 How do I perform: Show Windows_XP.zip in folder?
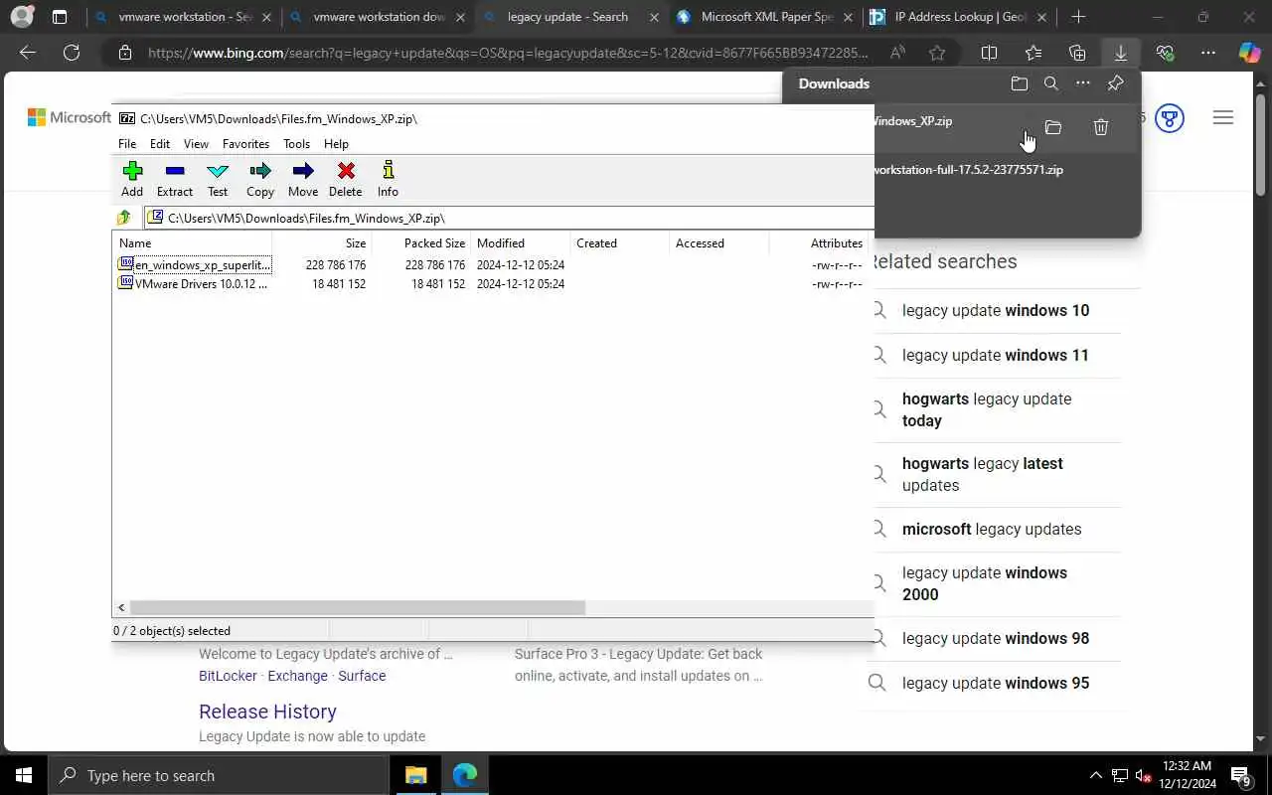pyautogui.click(x=1053, y=127)
